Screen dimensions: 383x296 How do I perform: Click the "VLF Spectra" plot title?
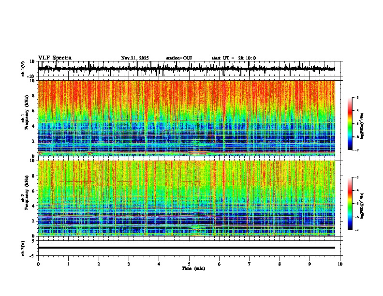pos(55,58)
